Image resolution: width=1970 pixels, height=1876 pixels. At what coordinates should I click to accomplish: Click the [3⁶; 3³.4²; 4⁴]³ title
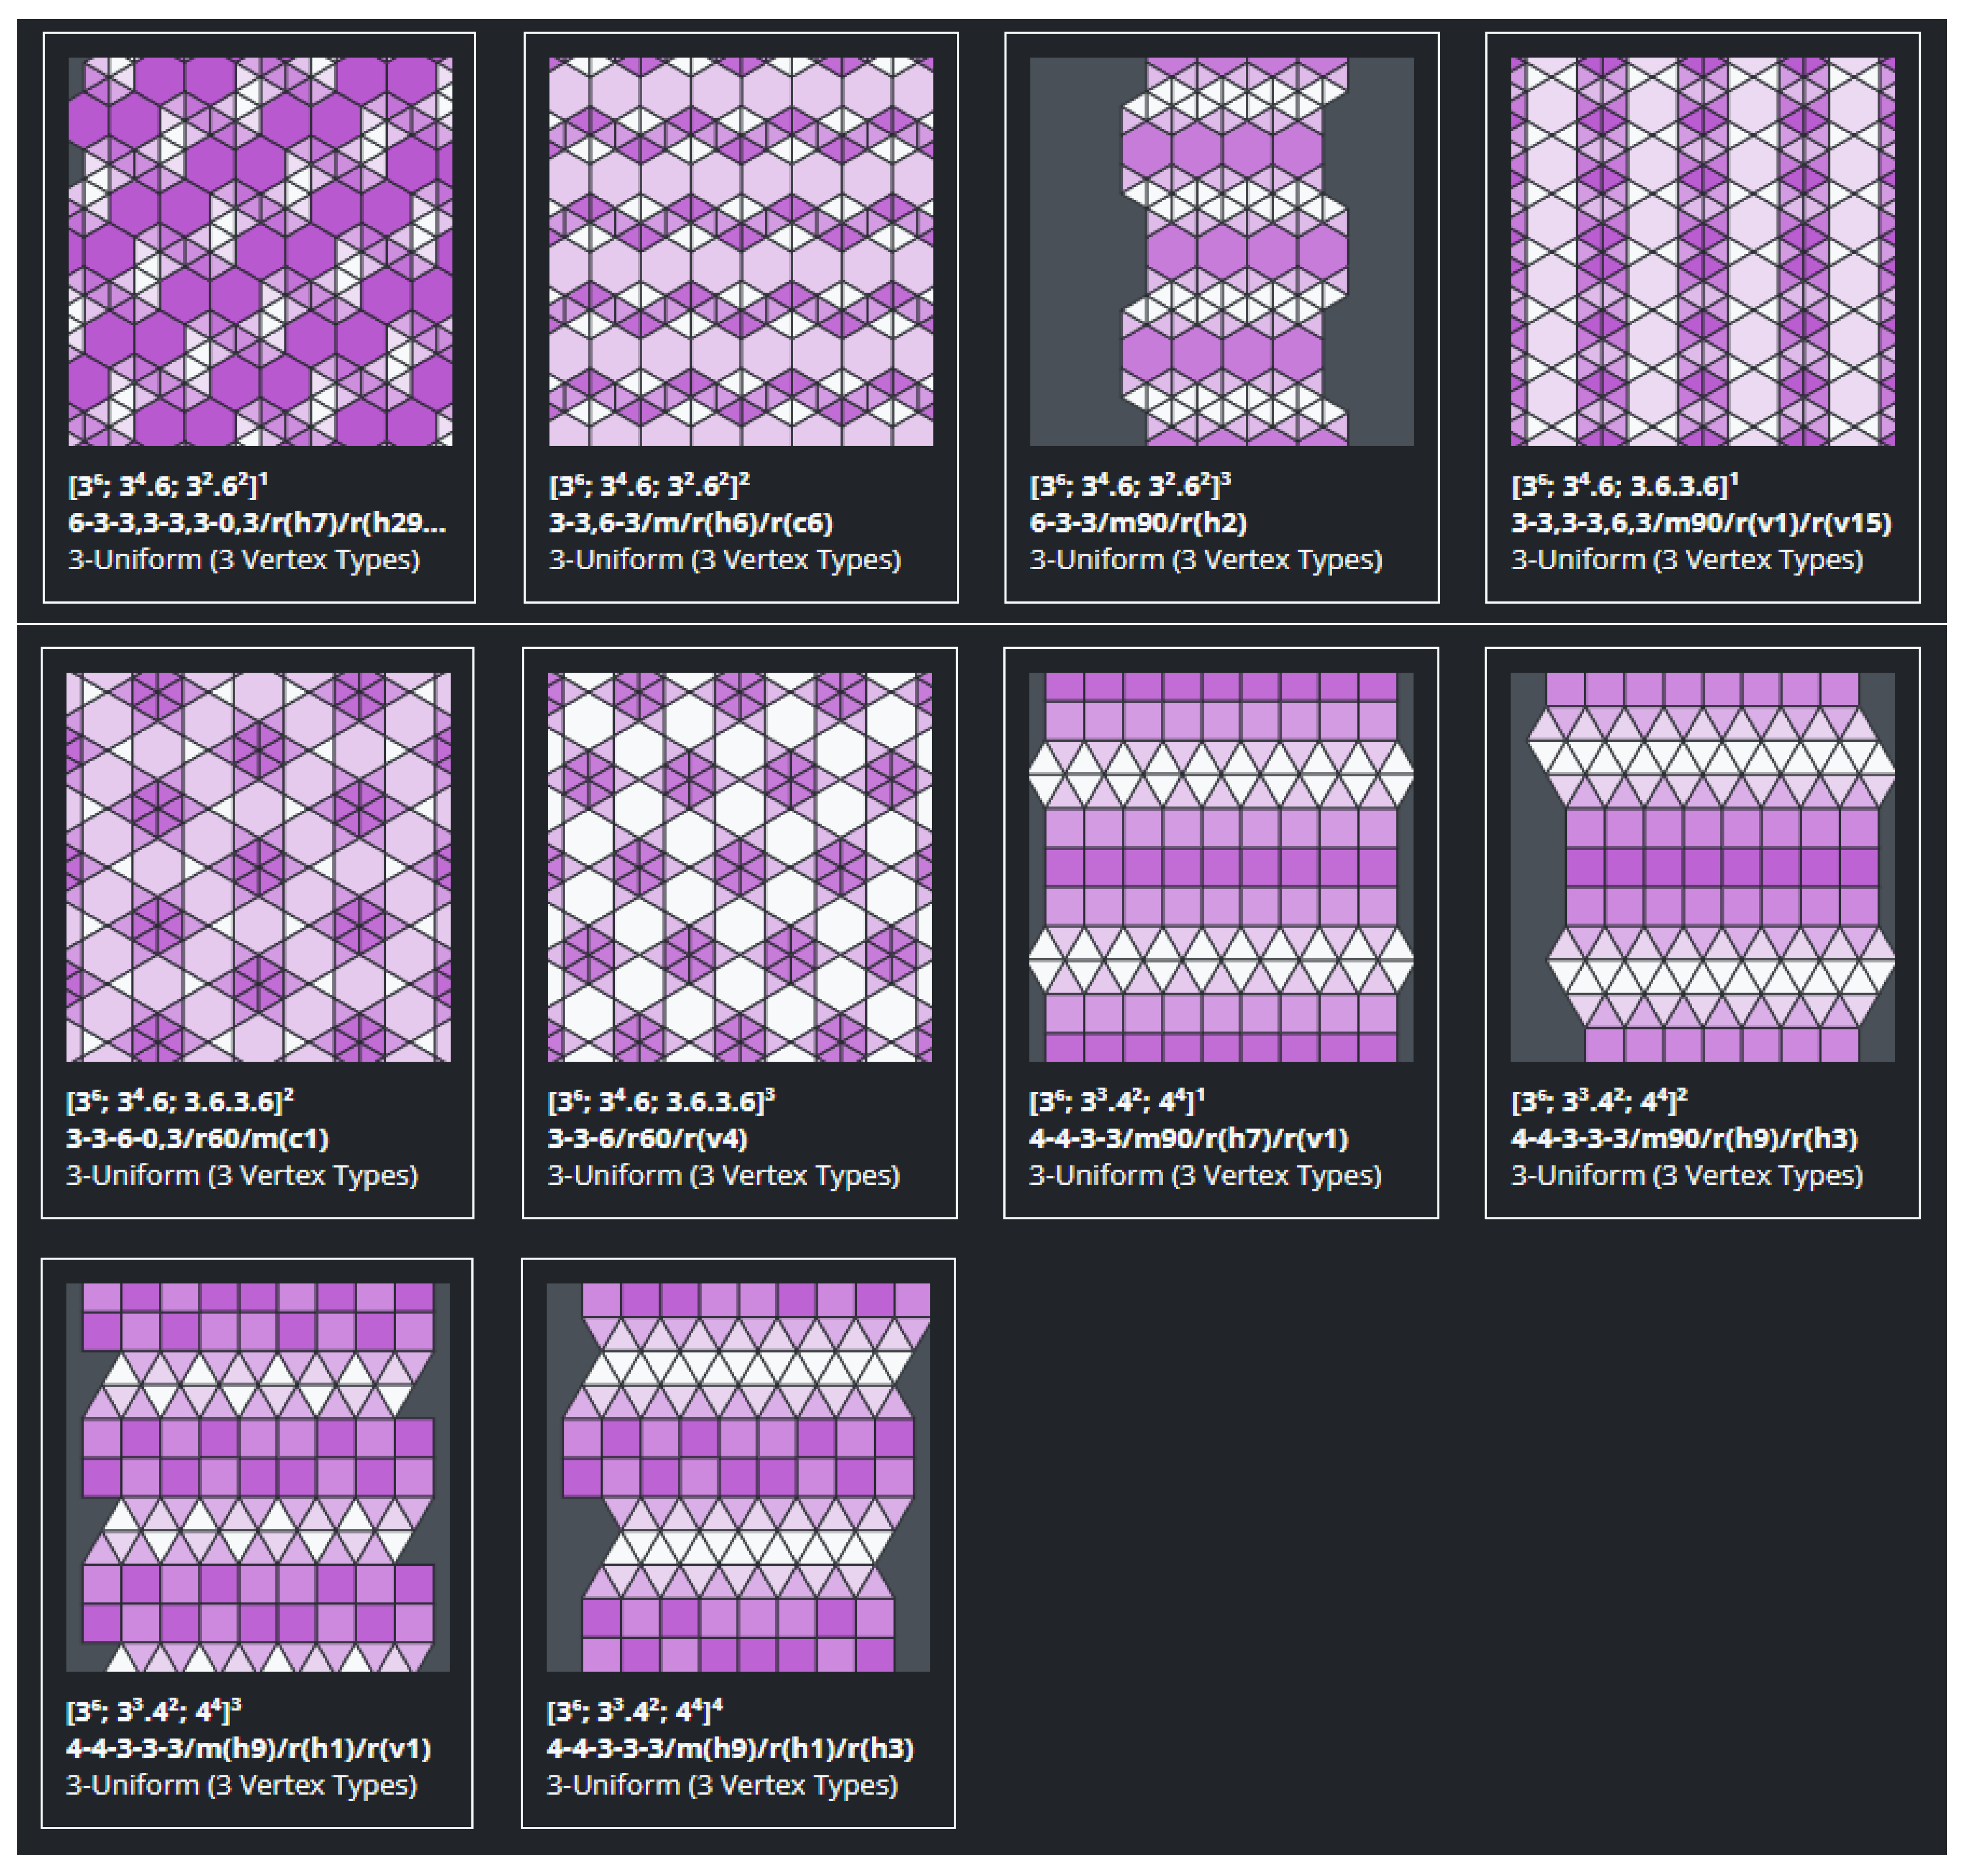pos(154,1711)
